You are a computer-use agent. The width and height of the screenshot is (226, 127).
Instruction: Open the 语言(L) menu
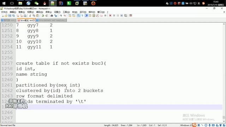point(48,12)
